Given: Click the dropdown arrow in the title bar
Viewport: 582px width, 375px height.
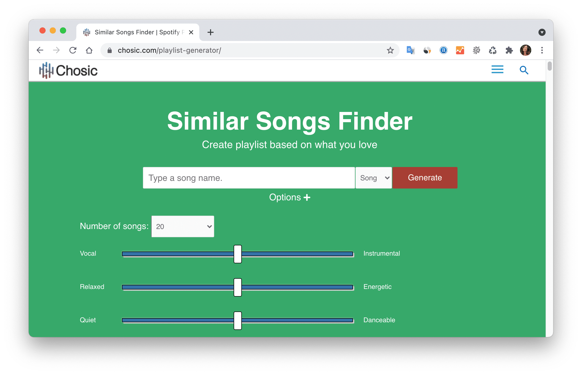Looking at the screenshot, I should (542, 32).
